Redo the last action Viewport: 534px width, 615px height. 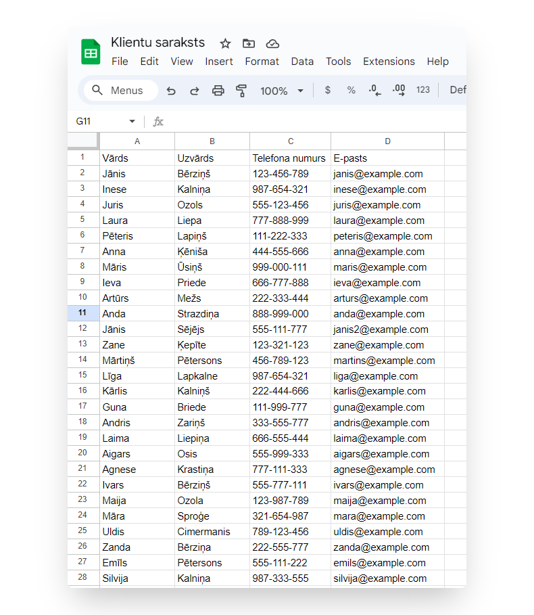click(x=194, y=91)
